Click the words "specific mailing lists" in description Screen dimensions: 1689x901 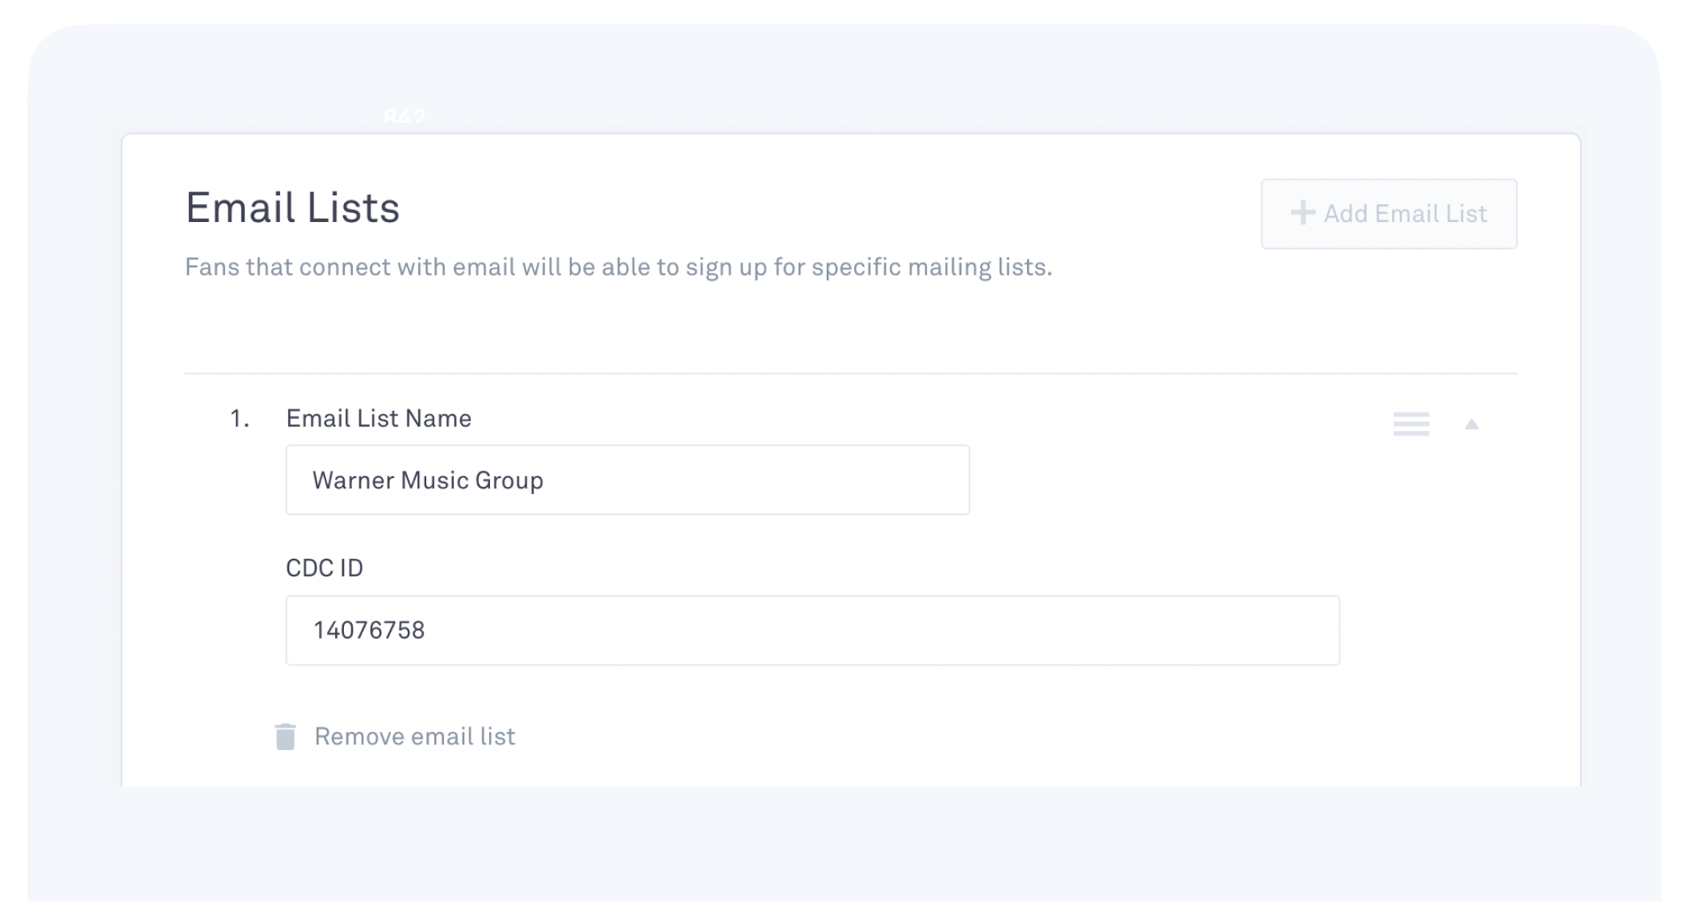click(931, 267)
